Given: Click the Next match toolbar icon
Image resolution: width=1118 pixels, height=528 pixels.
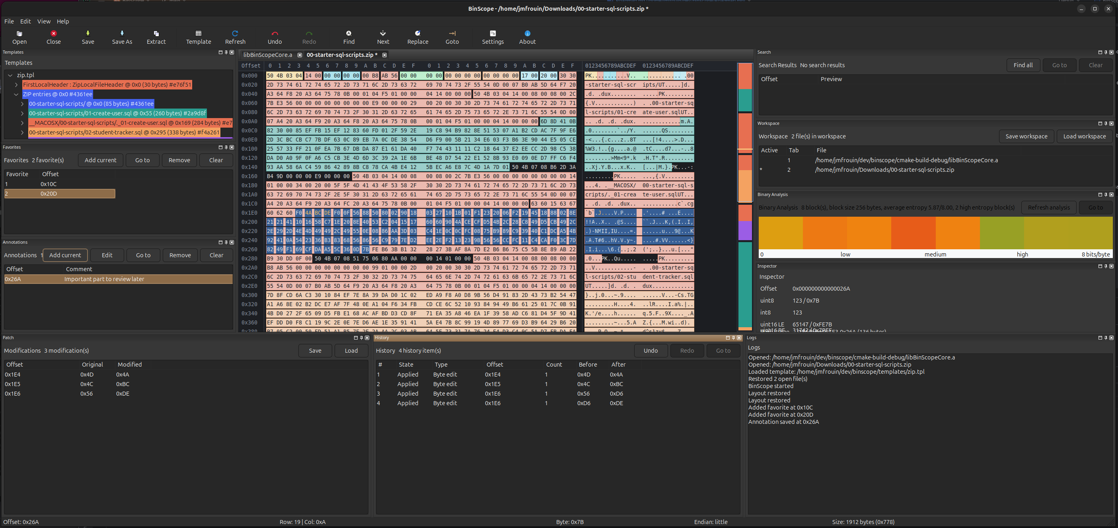Looking at the screenshot, I should [383, 37].
